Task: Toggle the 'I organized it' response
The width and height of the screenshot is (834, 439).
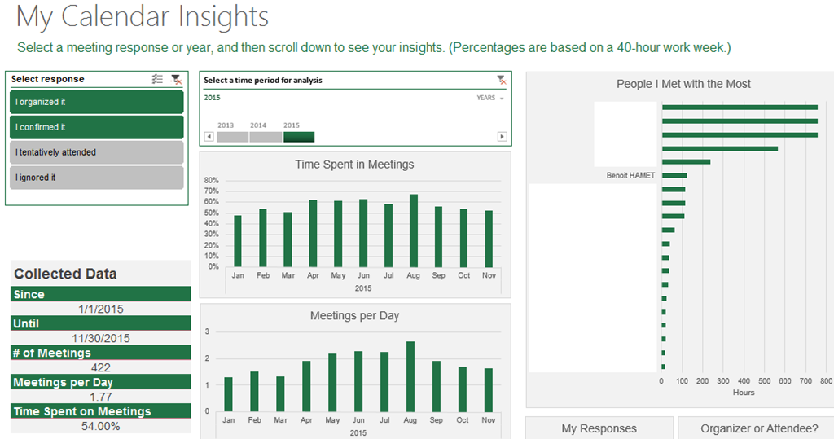Action: [97, 102]
